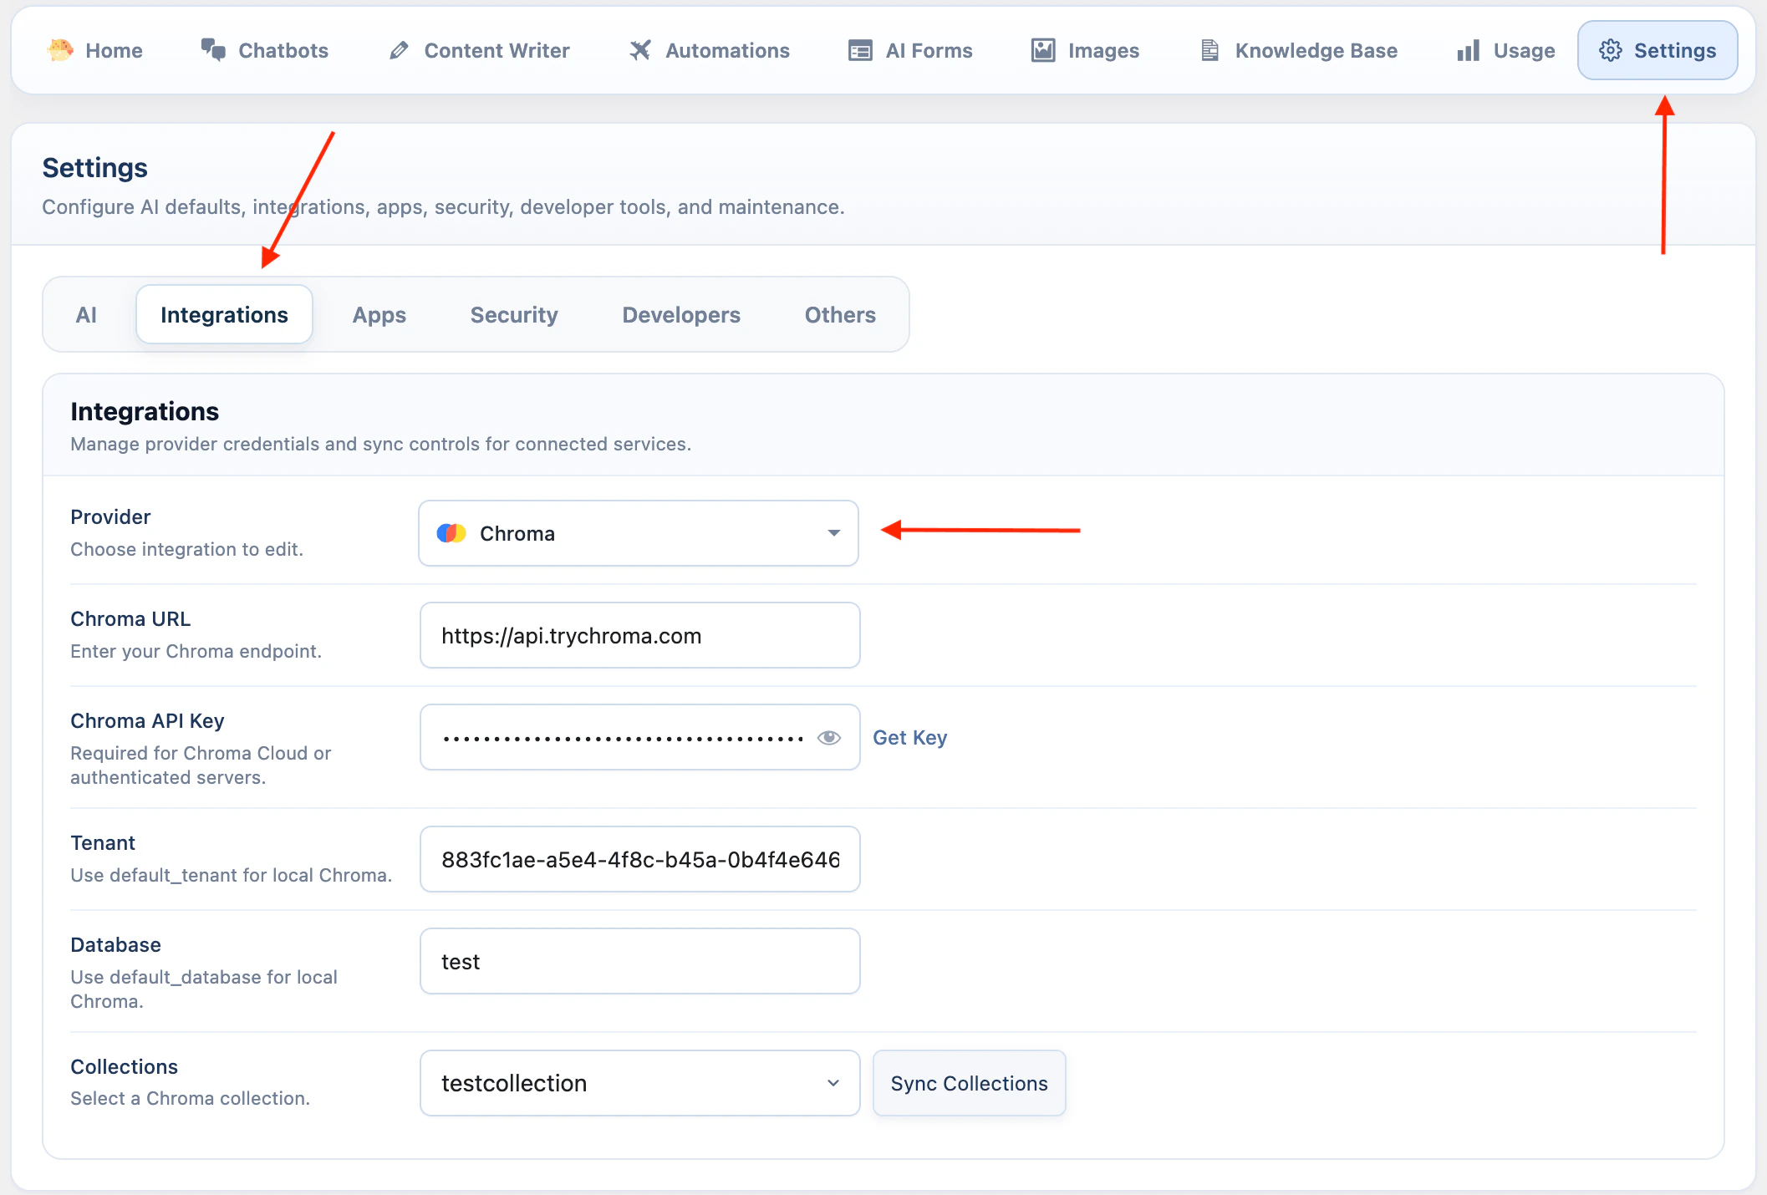Focus the Chroma URL input field
This screenshot has width=1767, height=1195.
click(640, 635)
